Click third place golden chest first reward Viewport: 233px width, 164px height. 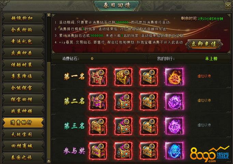98,126
